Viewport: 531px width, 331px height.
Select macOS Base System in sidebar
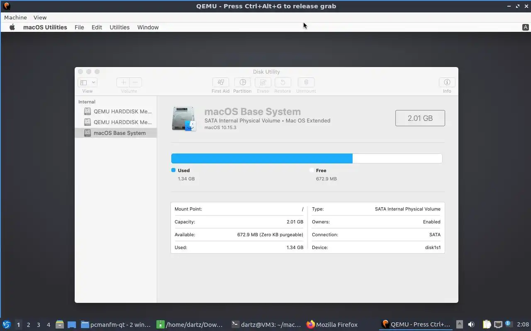tap(116, 133)
